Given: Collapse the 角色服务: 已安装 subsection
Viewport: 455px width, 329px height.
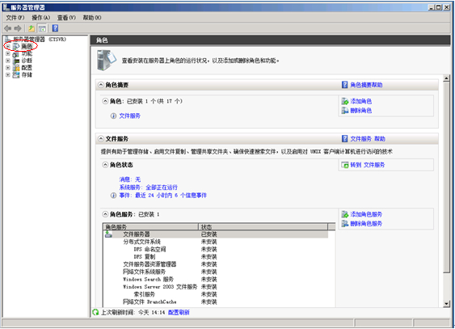Looking at the screenshot, I should [105, 214].
